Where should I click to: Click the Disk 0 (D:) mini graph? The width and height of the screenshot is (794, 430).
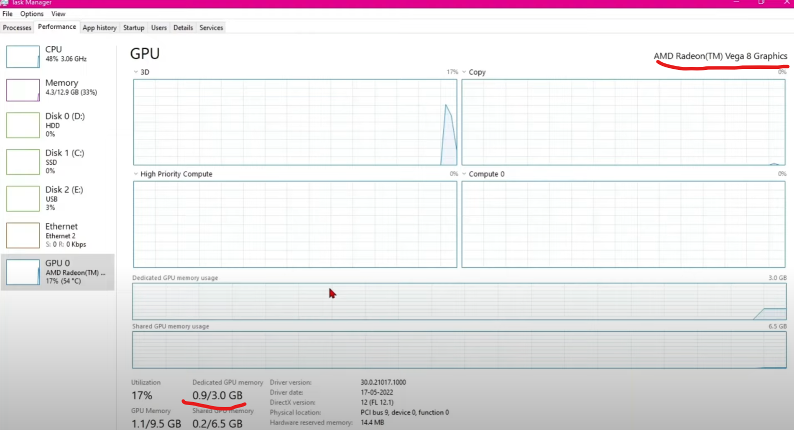click(x=23, y=125)
